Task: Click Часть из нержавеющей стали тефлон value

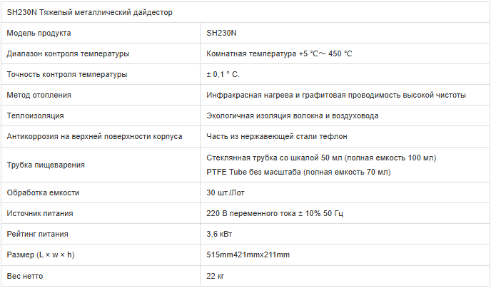Action: (x=277, y=136)
